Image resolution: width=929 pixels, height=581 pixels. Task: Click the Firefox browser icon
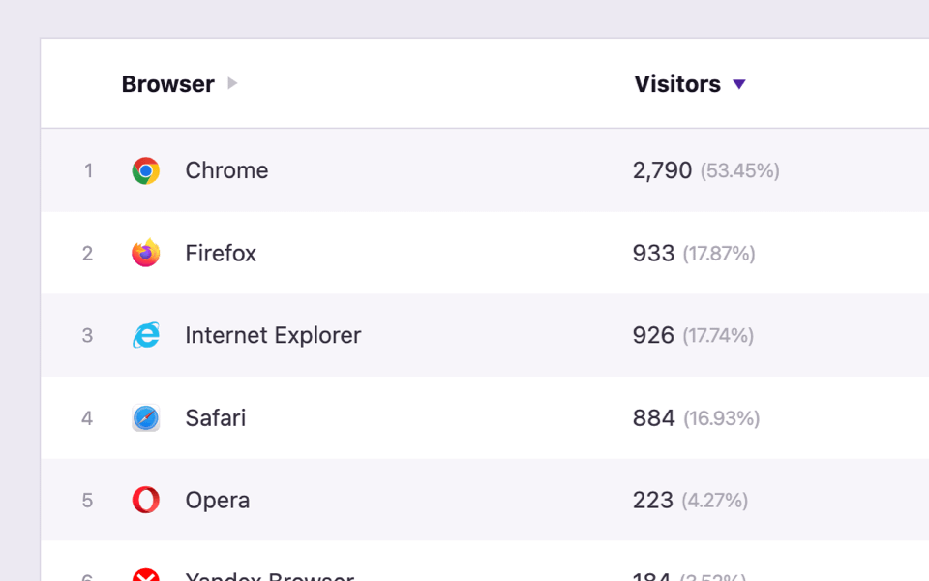pos(145,254)
